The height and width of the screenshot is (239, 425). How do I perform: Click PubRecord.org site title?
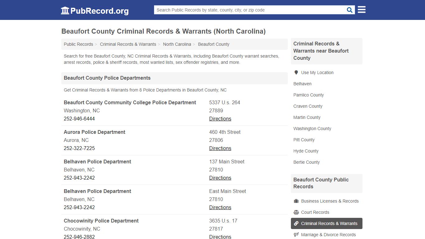[100, 11]
